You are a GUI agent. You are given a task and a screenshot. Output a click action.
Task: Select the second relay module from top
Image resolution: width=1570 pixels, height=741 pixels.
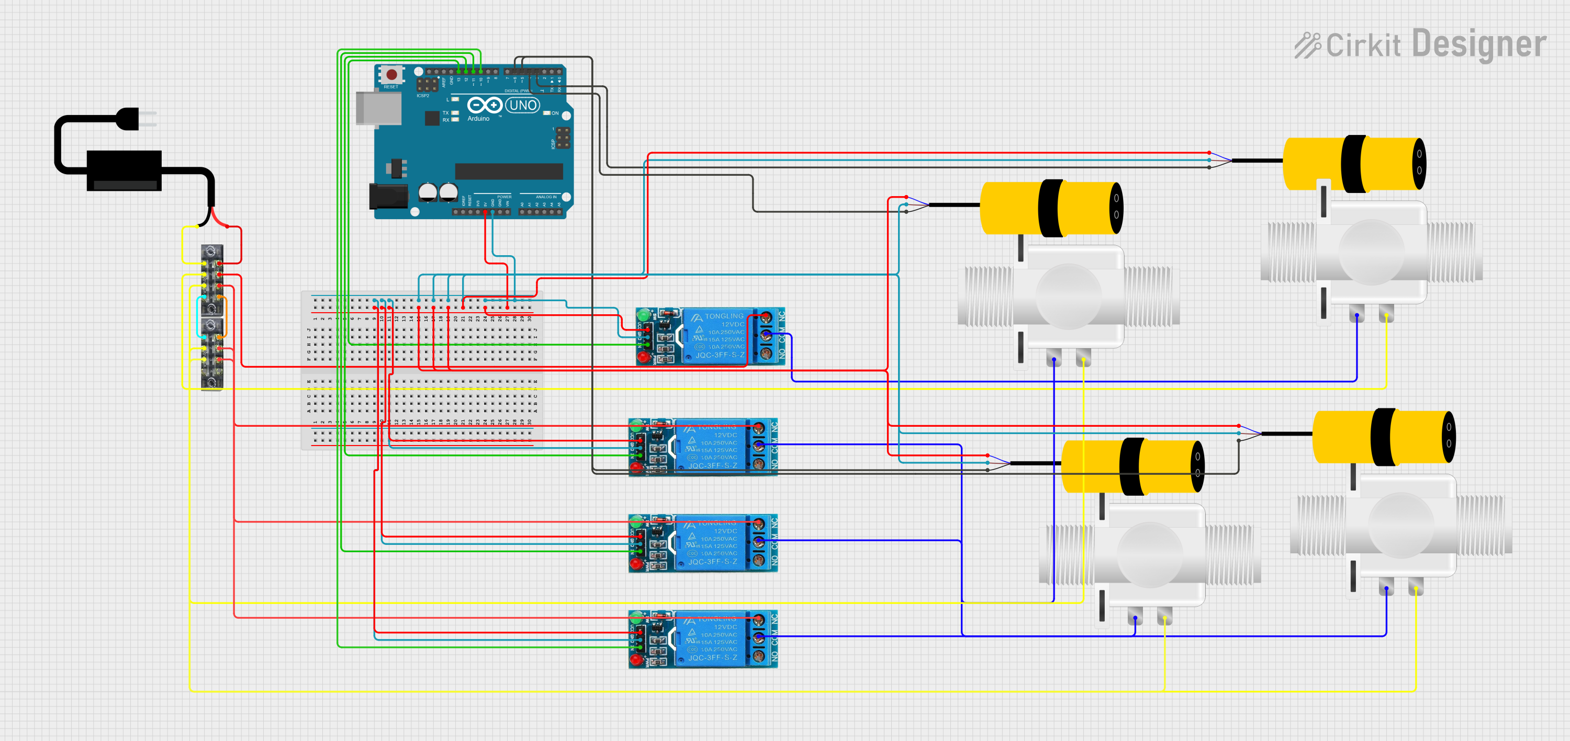pos(703,447)
